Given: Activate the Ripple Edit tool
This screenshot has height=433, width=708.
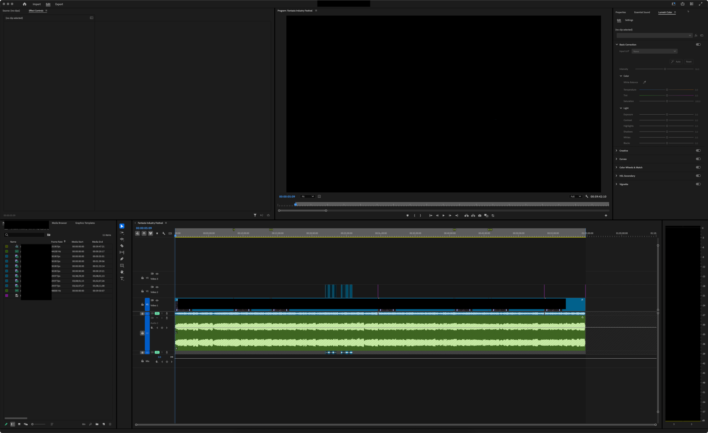Looking at the screenshot, I should (x=122, y=239).
